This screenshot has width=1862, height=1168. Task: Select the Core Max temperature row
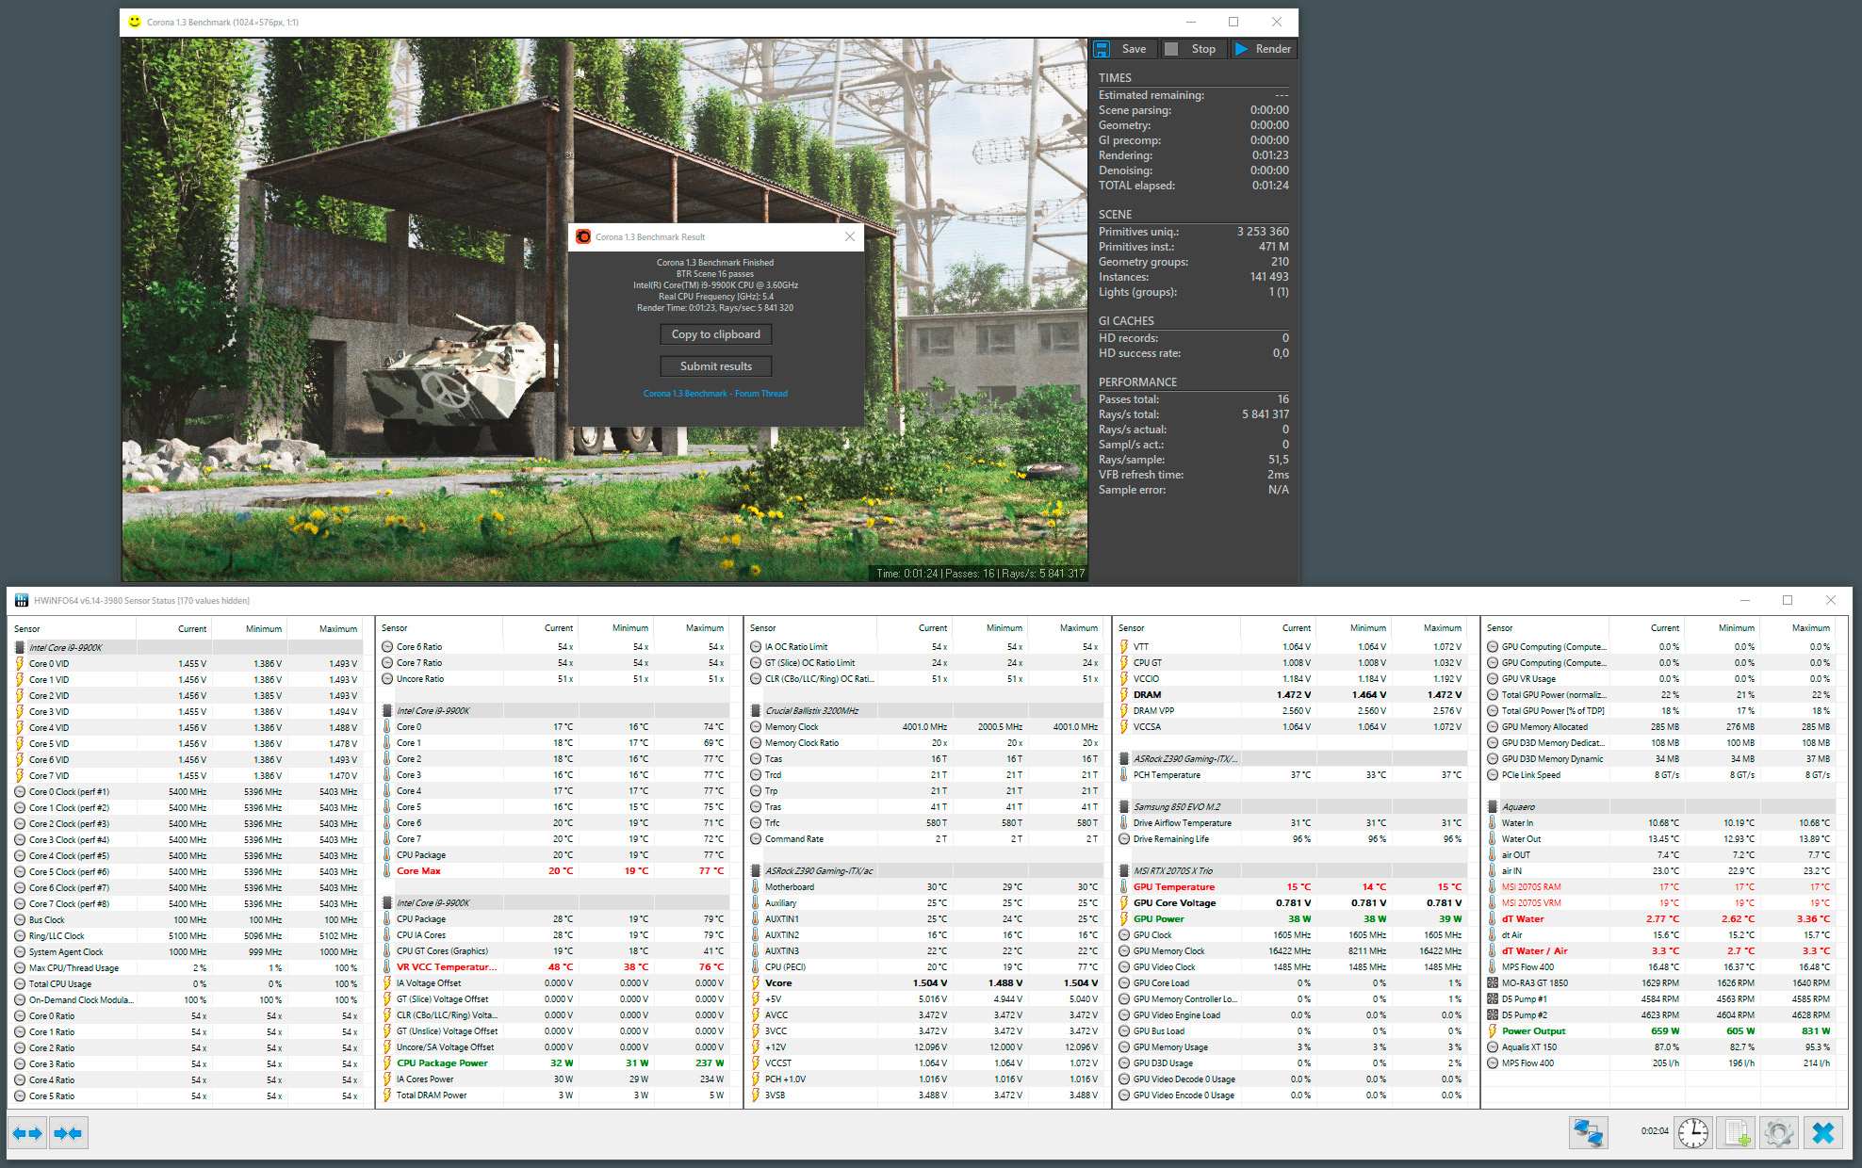point(418,871)
